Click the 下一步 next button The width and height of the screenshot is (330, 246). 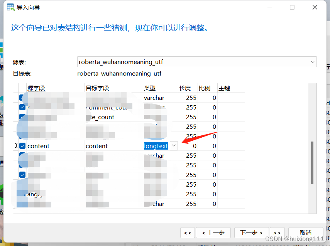coord(251,233)
